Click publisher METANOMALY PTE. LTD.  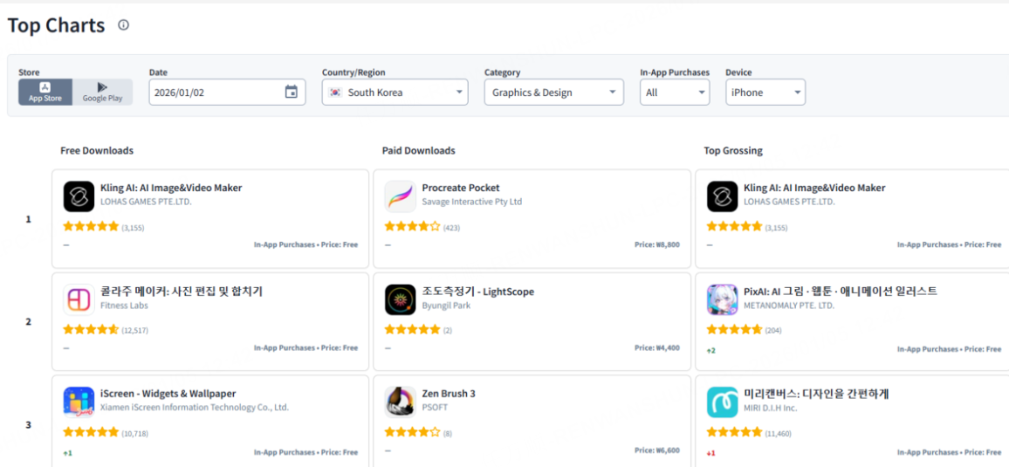pyautogui.click(x=789, y=306)
